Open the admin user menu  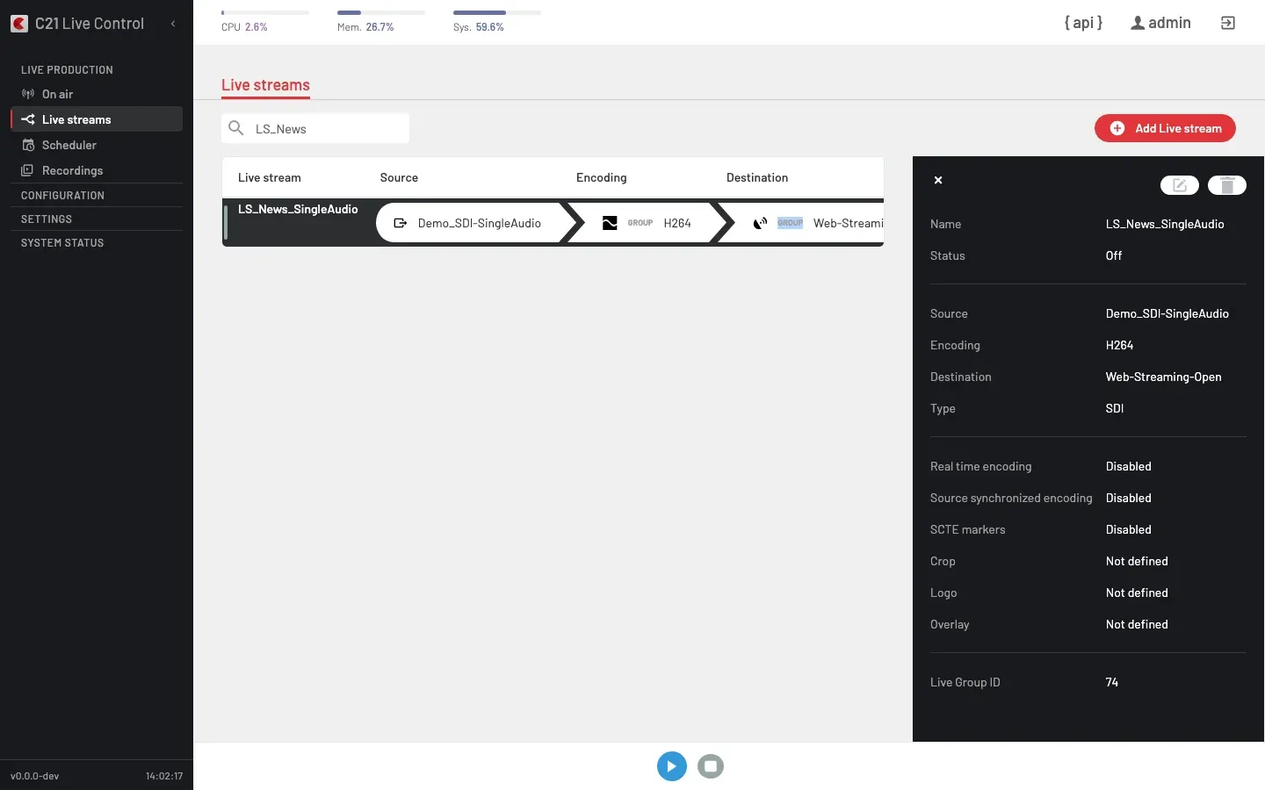[1160, 23]
